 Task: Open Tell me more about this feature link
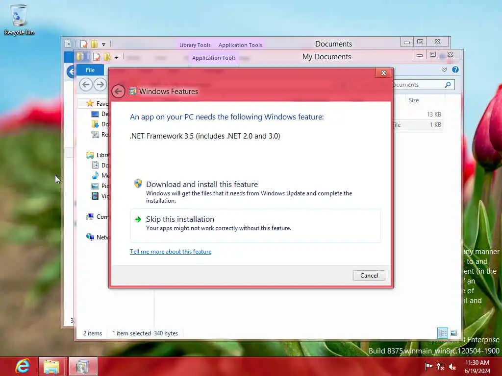[x=170, y=252]
